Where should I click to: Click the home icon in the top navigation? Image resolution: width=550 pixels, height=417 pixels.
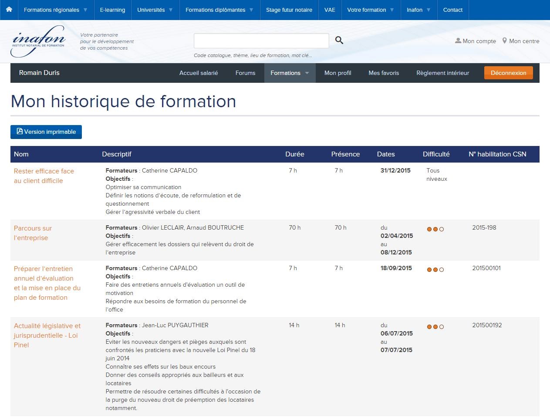click(9, 10)
